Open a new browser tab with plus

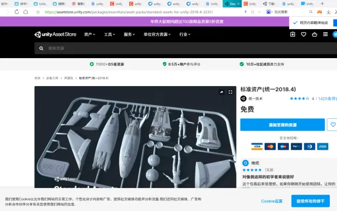pyautogui.click(x=322, y=4)
